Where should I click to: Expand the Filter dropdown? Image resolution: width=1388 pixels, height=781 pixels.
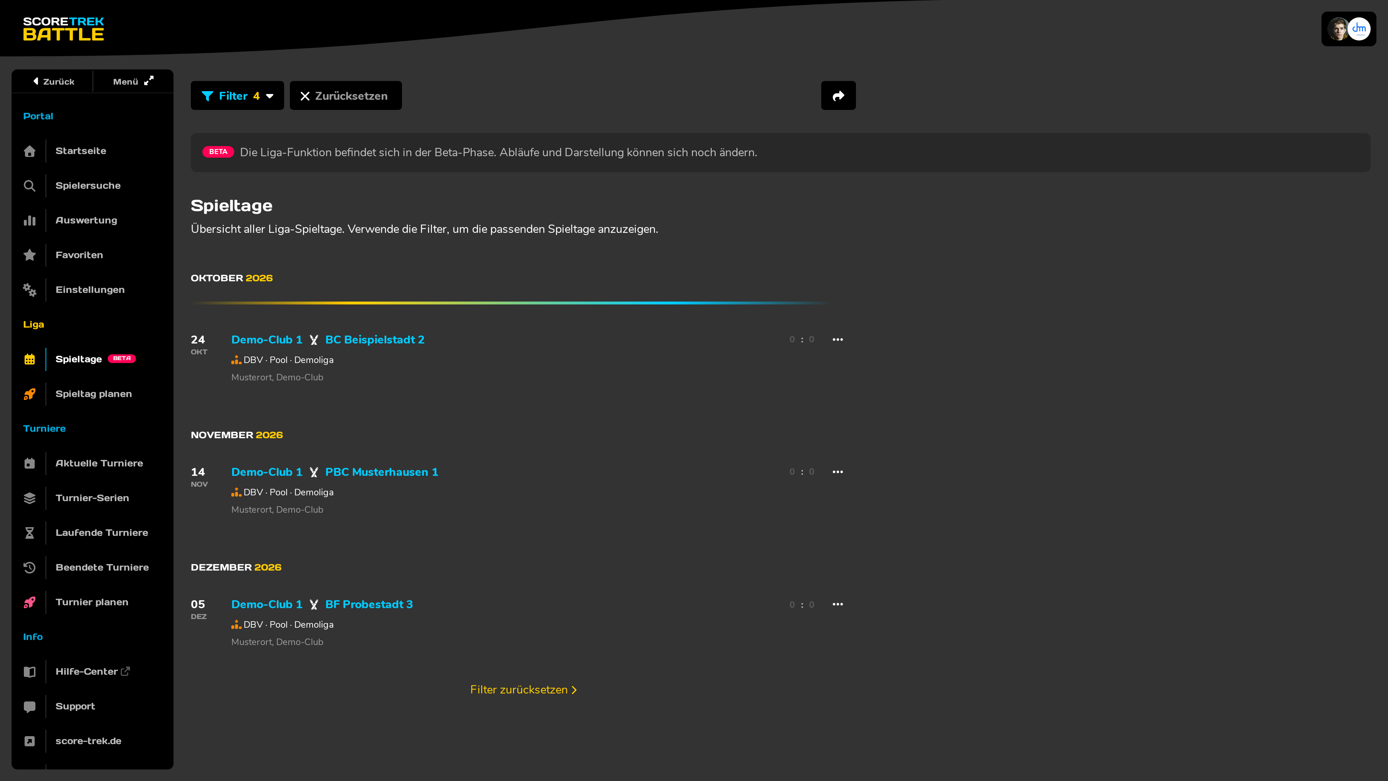pyautogui.click(x=237, y=95)
